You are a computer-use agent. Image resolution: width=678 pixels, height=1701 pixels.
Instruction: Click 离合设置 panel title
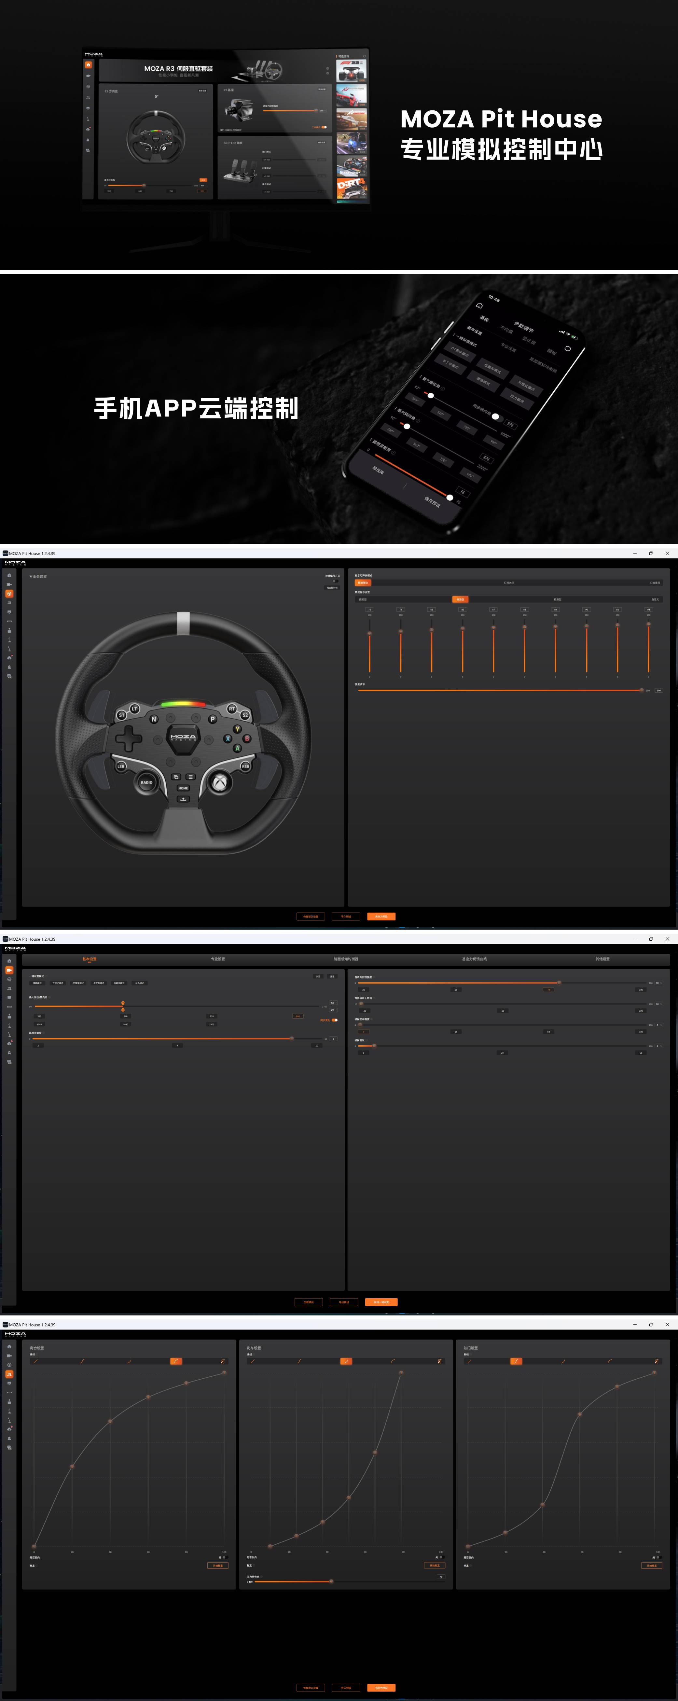tap(37, 1348)
